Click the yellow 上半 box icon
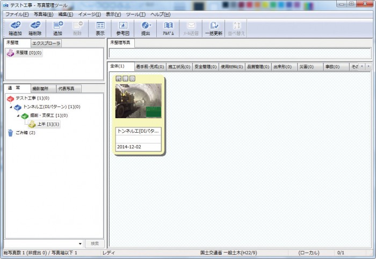376x259 pixels. coord(32,124)
